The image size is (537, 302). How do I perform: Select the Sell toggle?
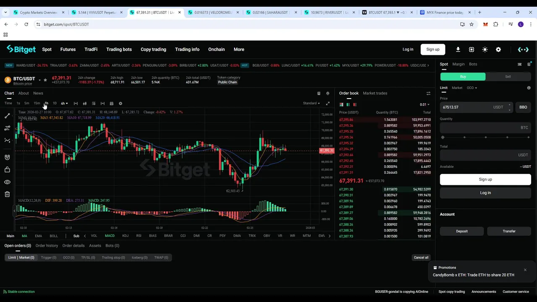pyautogui.click(x=508, y=77)
